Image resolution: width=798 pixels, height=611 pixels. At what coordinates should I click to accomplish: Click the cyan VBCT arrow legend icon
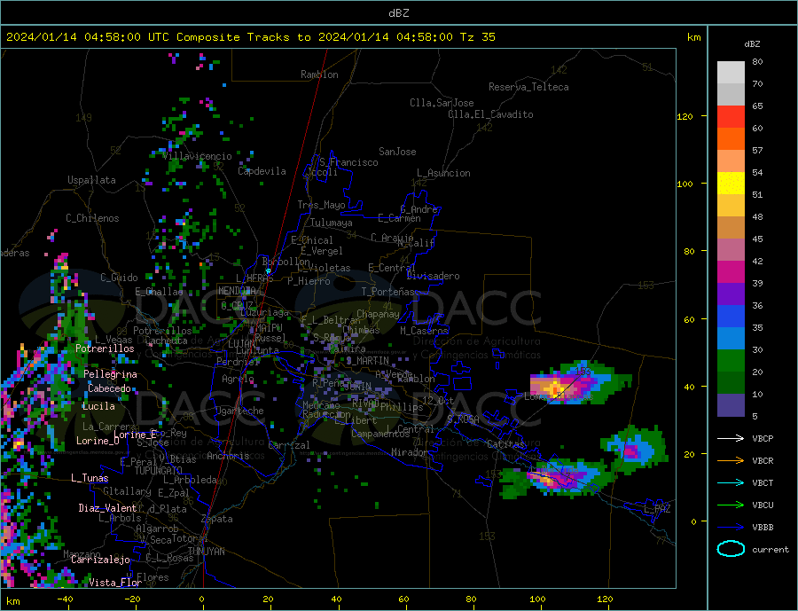731,482
